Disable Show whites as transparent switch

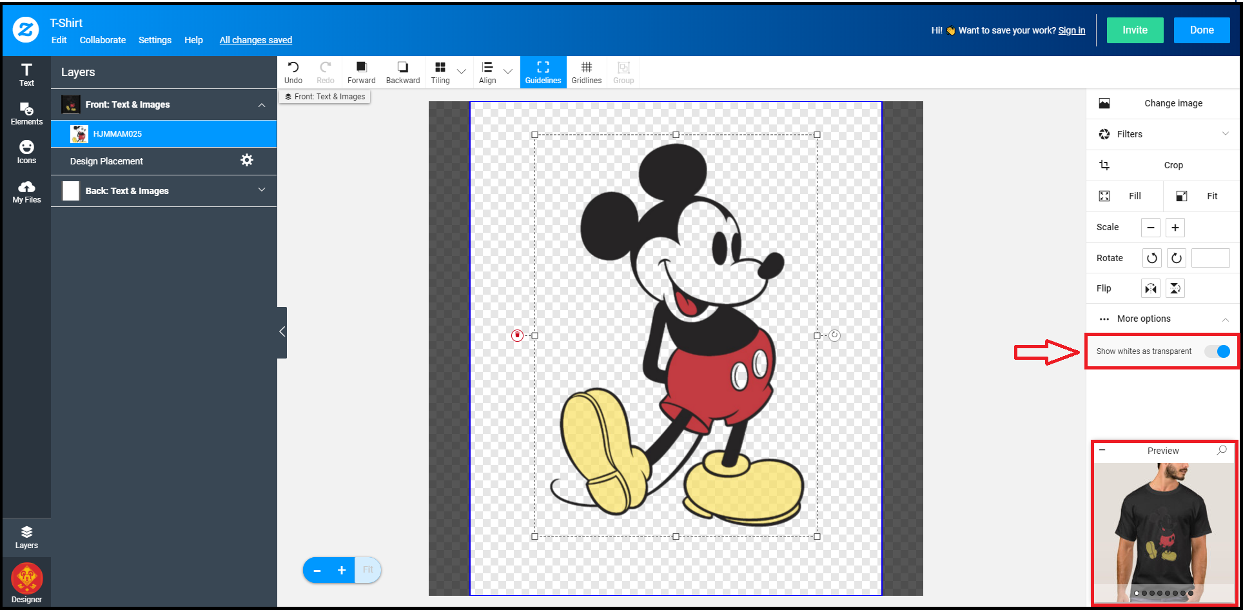pos(1217,351)
